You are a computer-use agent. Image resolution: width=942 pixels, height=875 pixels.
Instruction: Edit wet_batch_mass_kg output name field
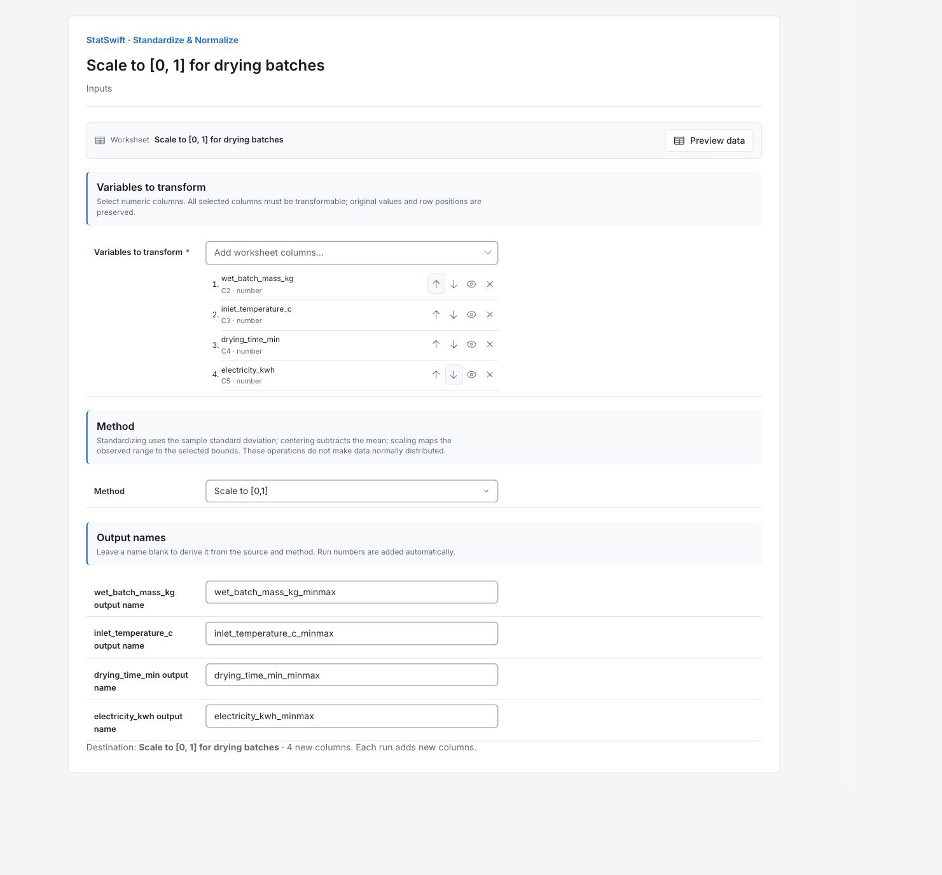point(352,592)
